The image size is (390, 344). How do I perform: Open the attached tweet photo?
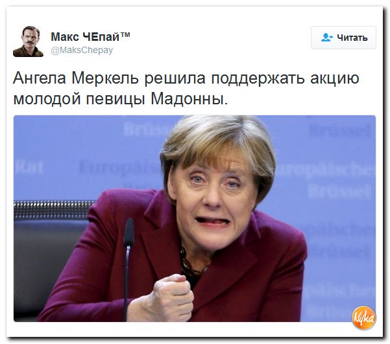[195, 218]
